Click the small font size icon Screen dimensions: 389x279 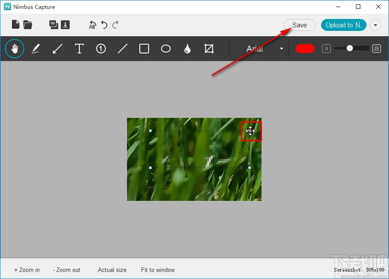click(326, 49)
